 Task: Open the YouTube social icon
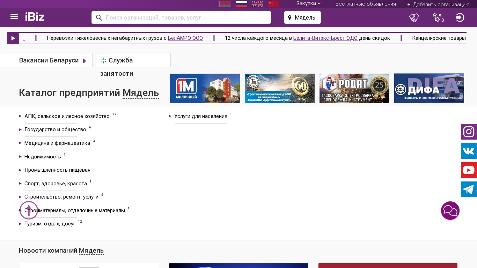click(x=469, y=170)
